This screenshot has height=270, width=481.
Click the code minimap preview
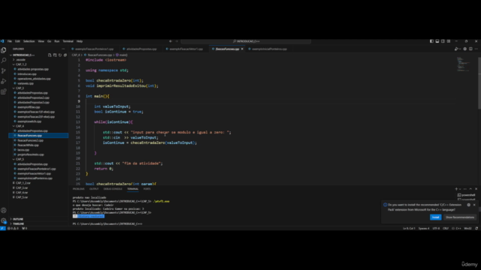(x=463, y=64)
